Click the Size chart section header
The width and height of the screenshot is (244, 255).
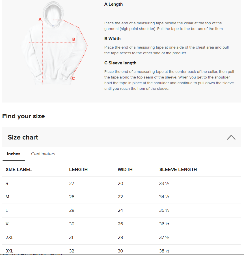click(x=122, y=137)
